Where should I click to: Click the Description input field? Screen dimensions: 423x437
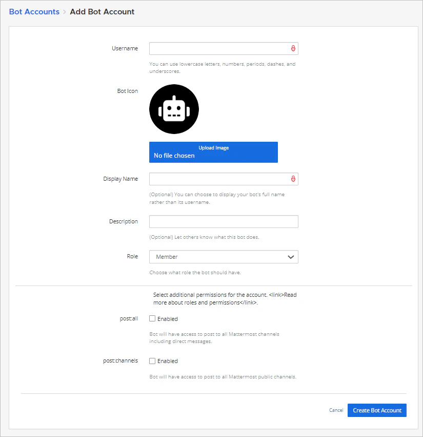pyautogui.click(x=224, y=221)
